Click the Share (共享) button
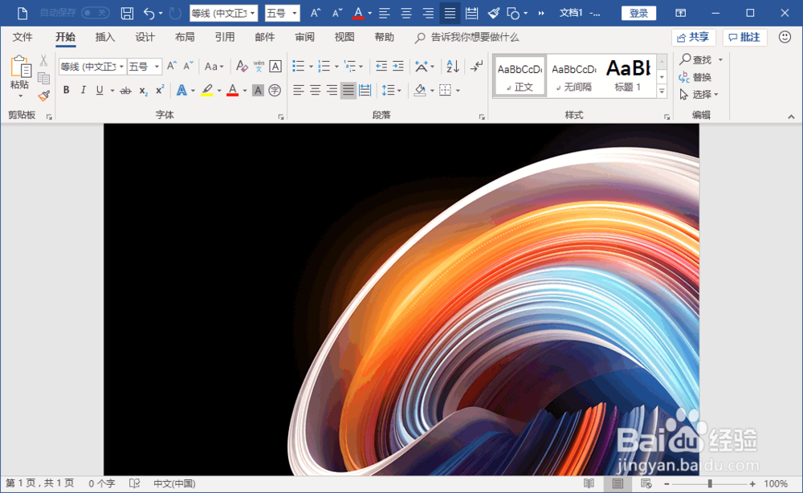Screen dimensions: 803x493 point(694,38)
